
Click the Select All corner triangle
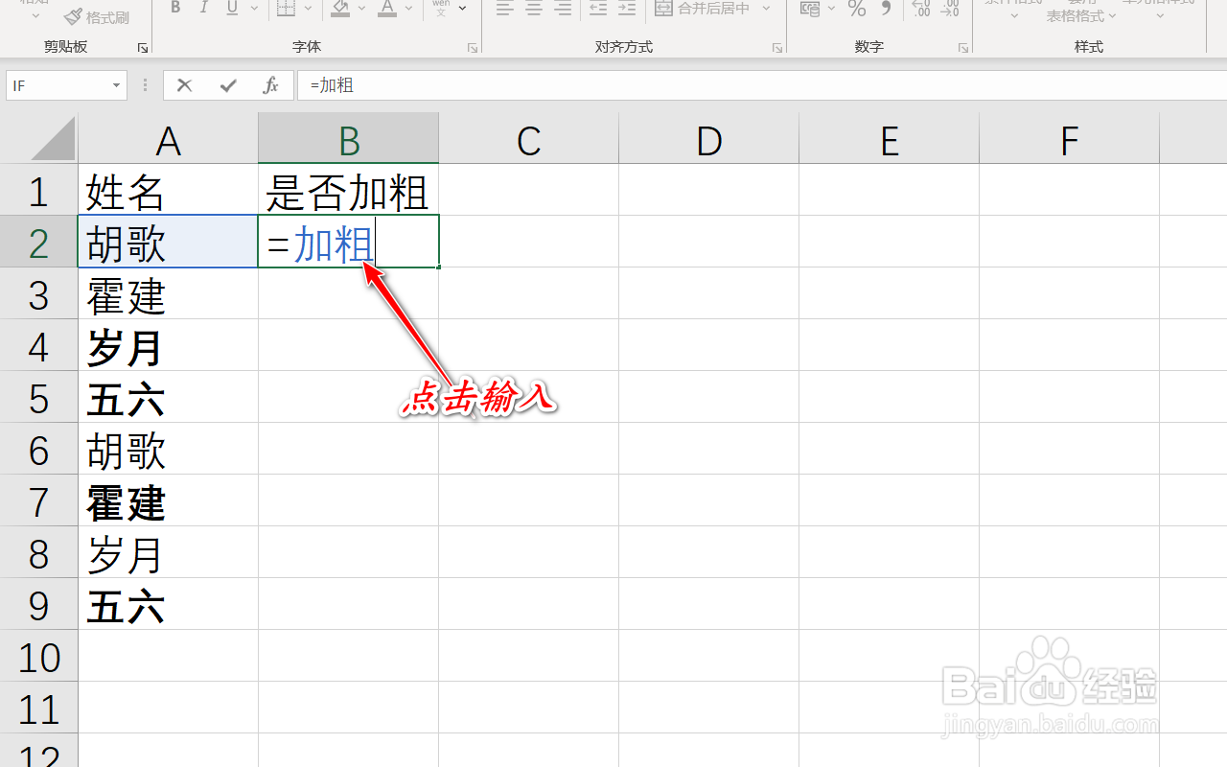tap(53, 139)
